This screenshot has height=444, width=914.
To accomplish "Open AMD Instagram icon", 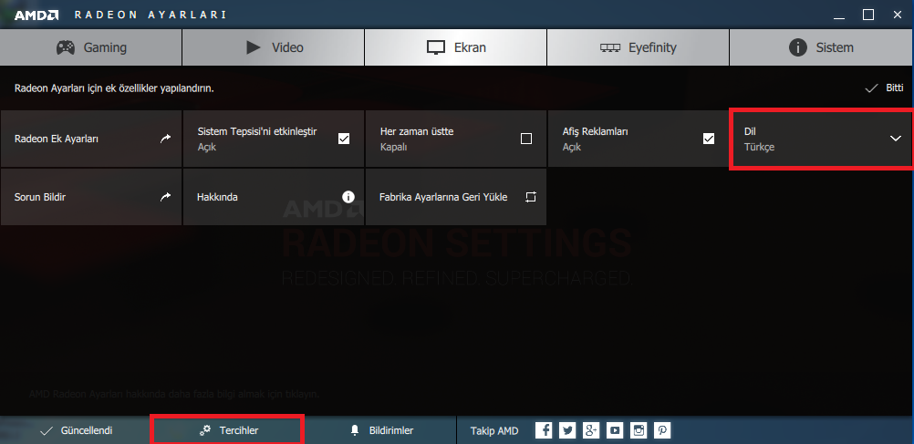I will 639,430.
